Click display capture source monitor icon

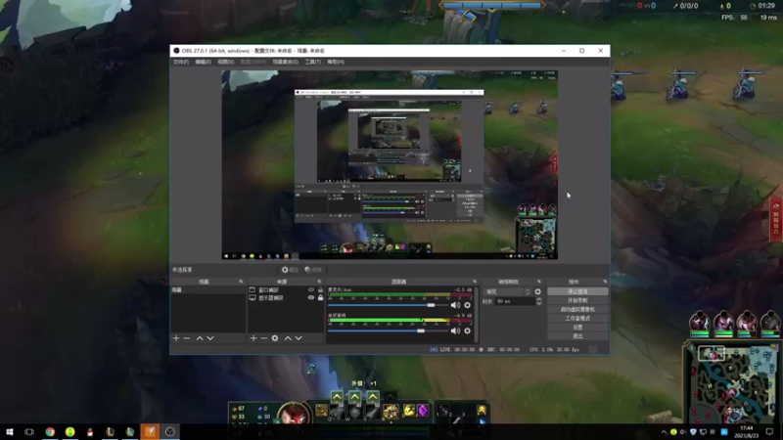[x=253, y=298]
